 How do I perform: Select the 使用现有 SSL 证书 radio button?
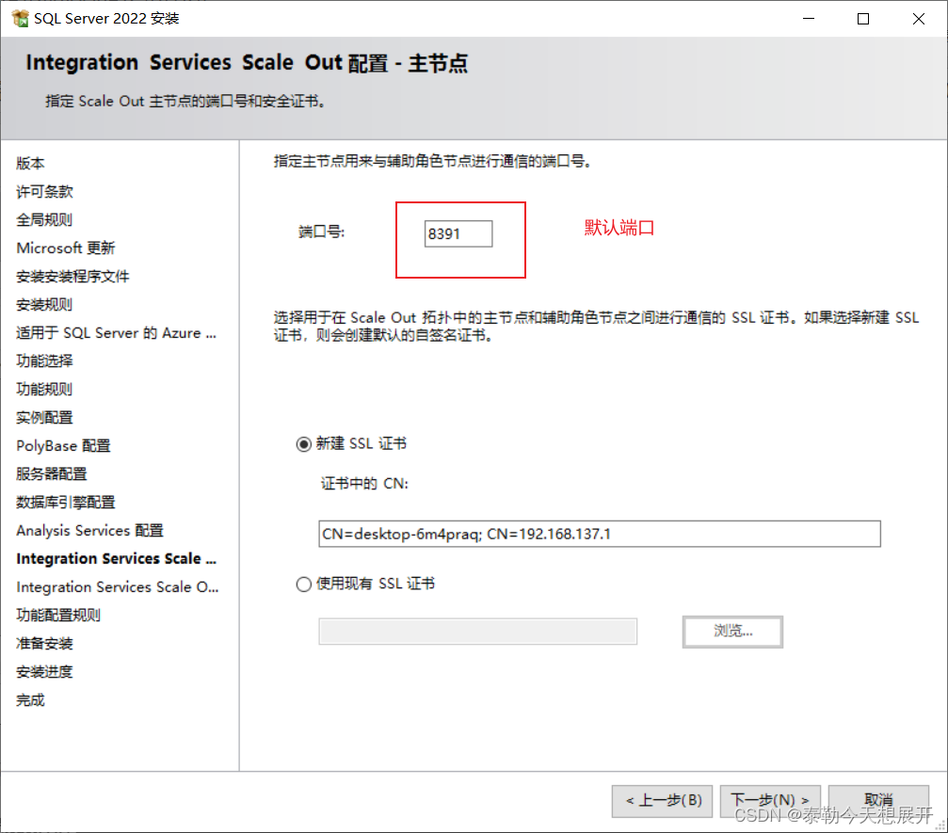(x=303, y=584)
